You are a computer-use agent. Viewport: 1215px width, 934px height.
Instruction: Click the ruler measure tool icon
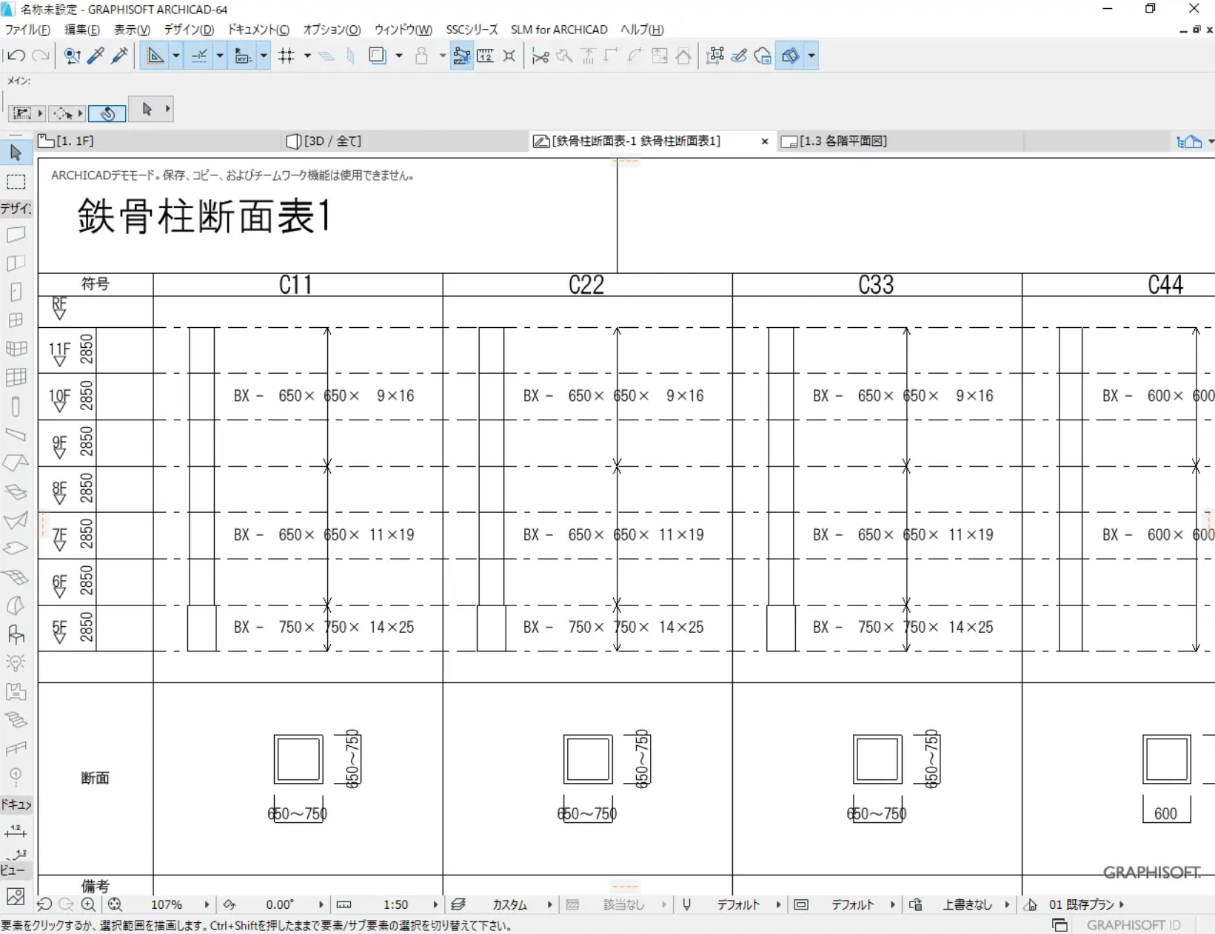(x=486, y=56)
